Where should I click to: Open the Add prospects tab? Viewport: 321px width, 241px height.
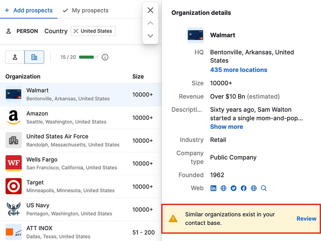coord(29,10)
